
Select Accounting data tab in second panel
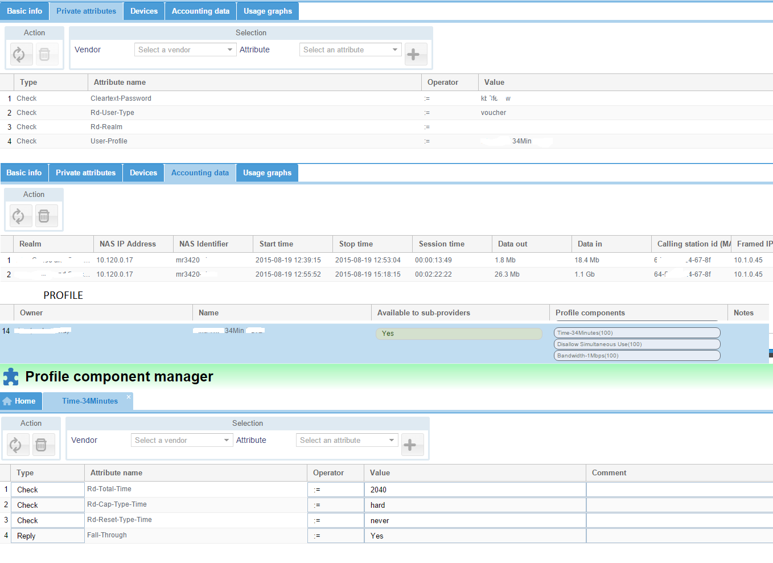pos(200,173)
